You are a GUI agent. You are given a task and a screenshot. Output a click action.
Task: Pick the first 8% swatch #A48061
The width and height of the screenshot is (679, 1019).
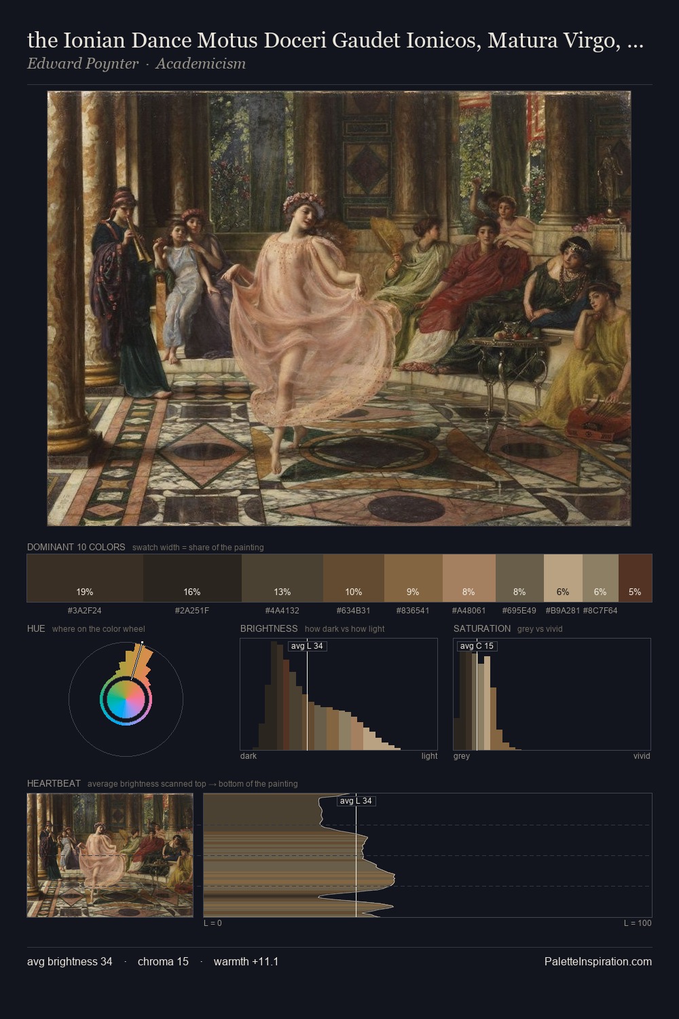tap(469, 578)
